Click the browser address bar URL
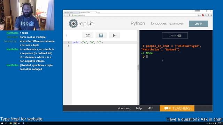 coord(79,15)
